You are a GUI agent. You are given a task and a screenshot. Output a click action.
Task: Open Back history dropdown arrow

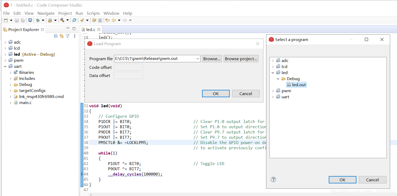coord(119,20)
